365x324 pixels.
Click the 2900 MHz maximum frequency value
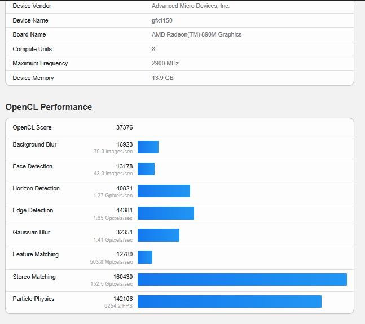click(x=166, y=64)
